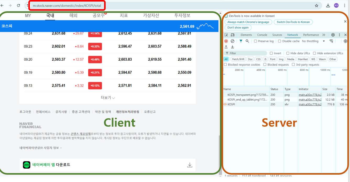Click the address bar URL
The height and width of the screenshot is (182, 350).
(67, 6)
